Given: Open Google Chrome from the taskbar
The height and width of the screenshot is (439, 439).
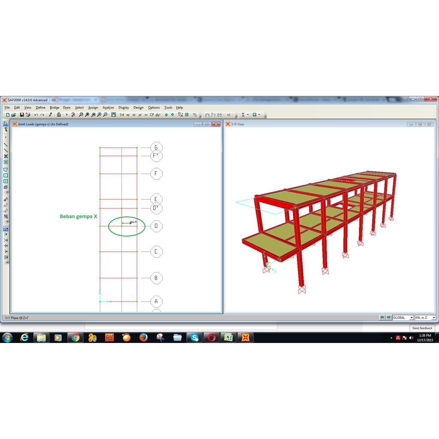Looking at the screenshot, I should 75,338.
